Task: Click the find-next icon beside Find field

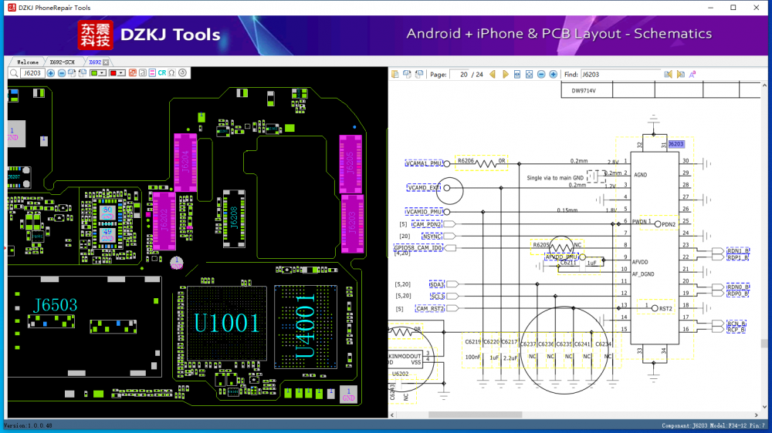Action: click(x=680, y=75)
